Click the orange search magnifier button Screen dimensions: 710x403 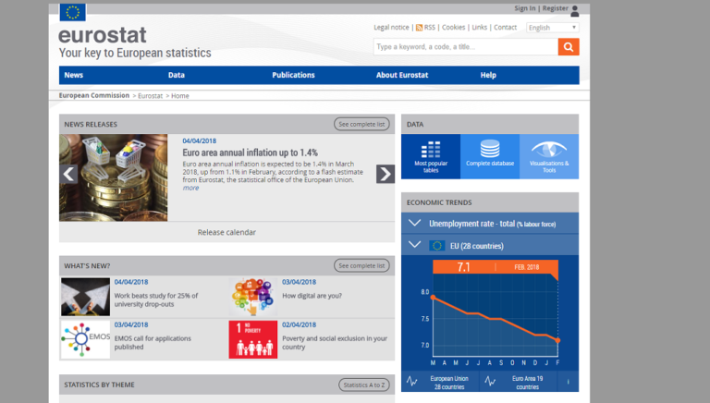coord(569,46)
